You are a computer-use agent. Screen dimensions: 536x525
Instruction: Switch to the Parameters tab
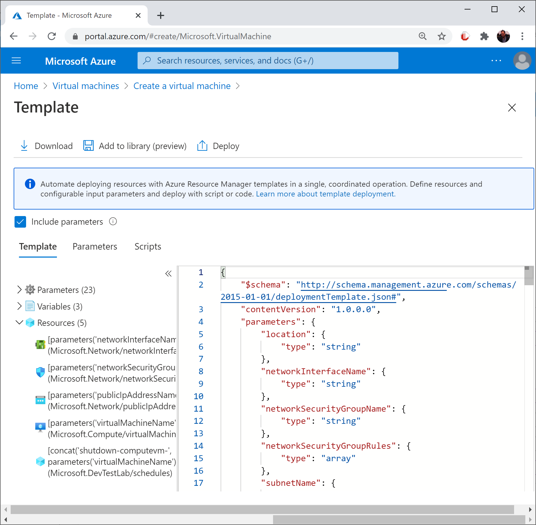95,247
